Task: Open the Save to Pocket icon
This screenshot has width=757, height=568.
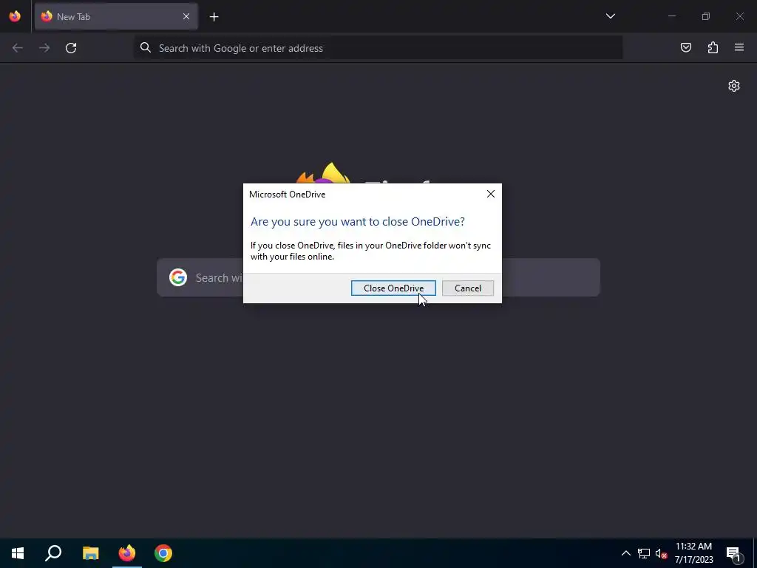Action: tap(685, 47)
